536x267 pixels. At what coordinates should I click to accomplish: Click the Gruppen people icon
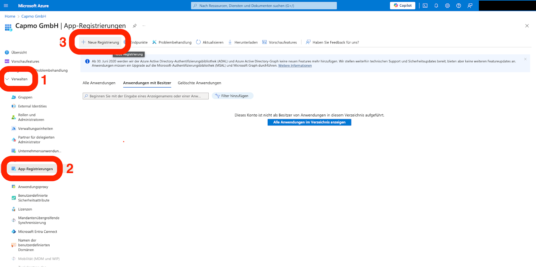[x=14, y=97]
